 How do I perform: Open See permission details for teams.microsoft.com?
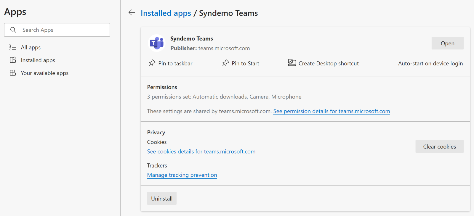[x=332, y=111]
